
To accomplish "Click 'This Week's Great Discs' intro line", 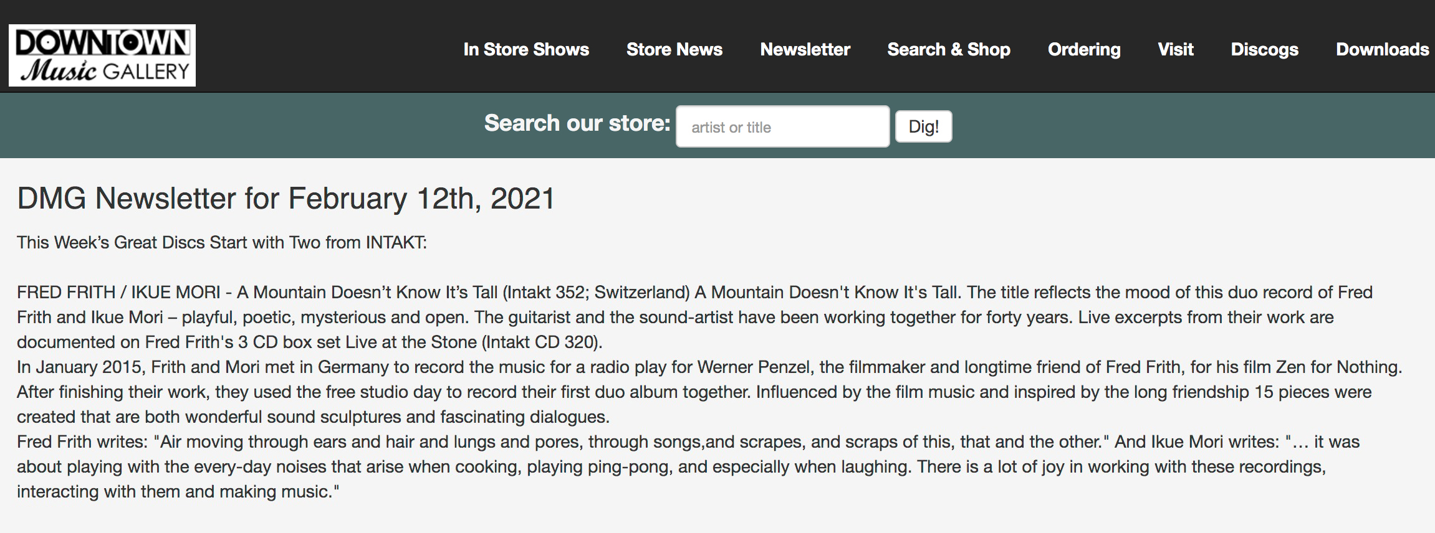I will (222, 243).
